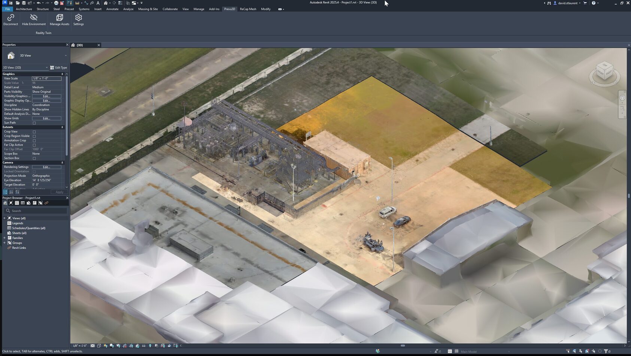631x356 pixels.
Task: Expand the Families node in Project Browser
Action: click(4, 238)
